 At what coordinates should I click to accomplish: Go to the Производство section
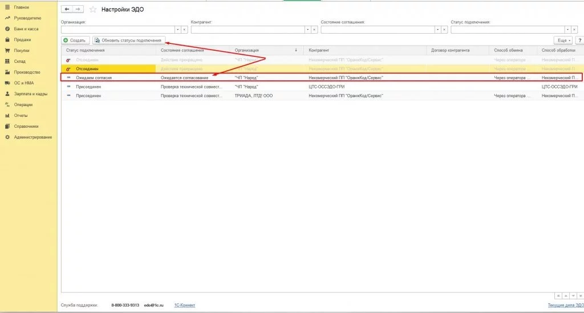click(x=27, y=72)
